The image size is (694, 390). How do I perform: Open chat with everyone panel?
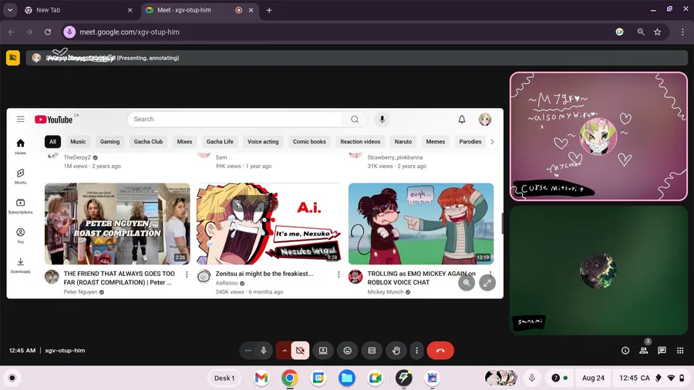662,351
